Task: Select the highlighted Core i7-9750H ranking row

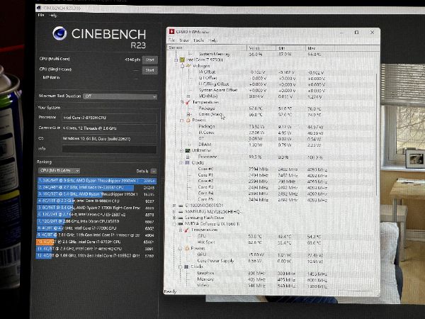Action: click(x=96, y=242)
